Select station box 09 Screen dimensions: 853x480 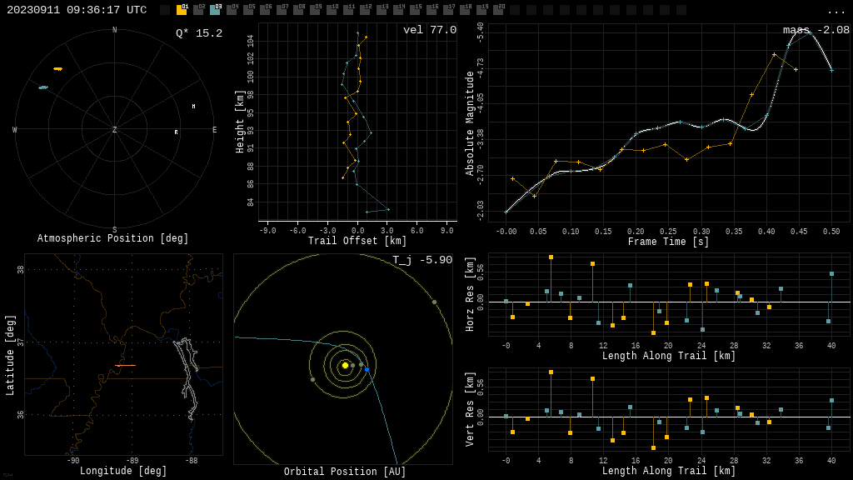[315, 10]
